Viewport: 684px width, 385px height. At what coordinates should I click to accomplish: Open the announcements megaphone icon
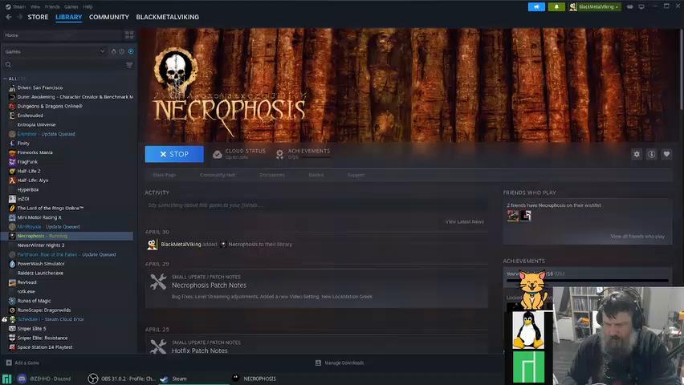(536, 7)
